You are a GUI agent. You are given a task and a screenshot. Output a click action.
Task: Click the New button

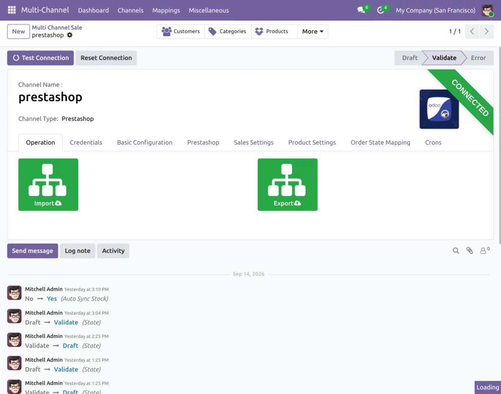[x=18, y=31]
